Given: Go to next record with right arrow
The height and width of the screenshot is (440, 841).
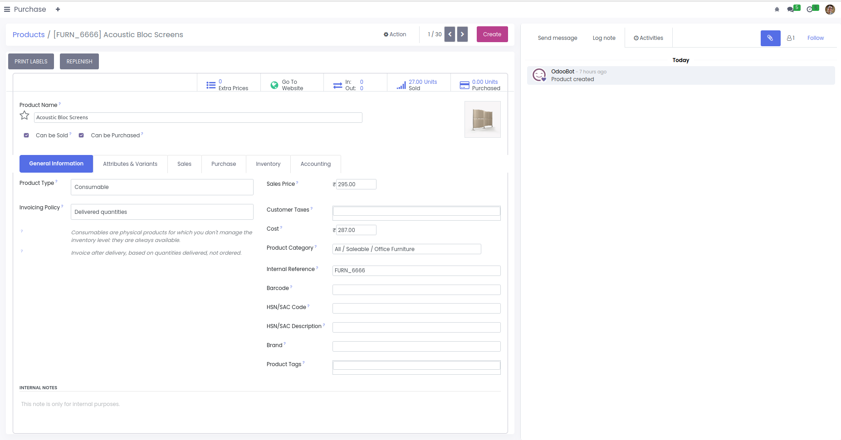Looking at the screenshot, I should click(462, 34).
